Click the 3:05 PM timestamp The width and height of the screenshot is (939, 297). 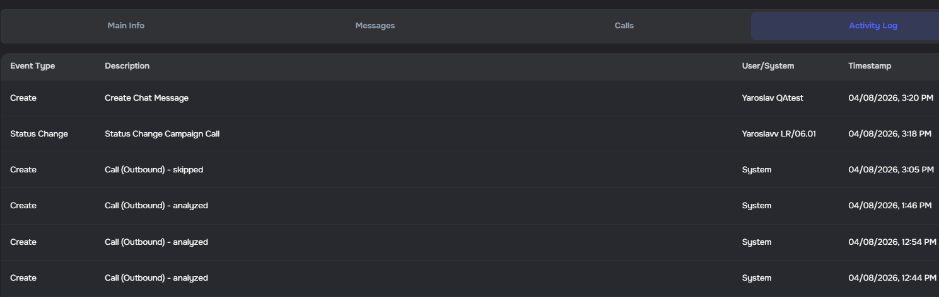[x=890, y=170]
